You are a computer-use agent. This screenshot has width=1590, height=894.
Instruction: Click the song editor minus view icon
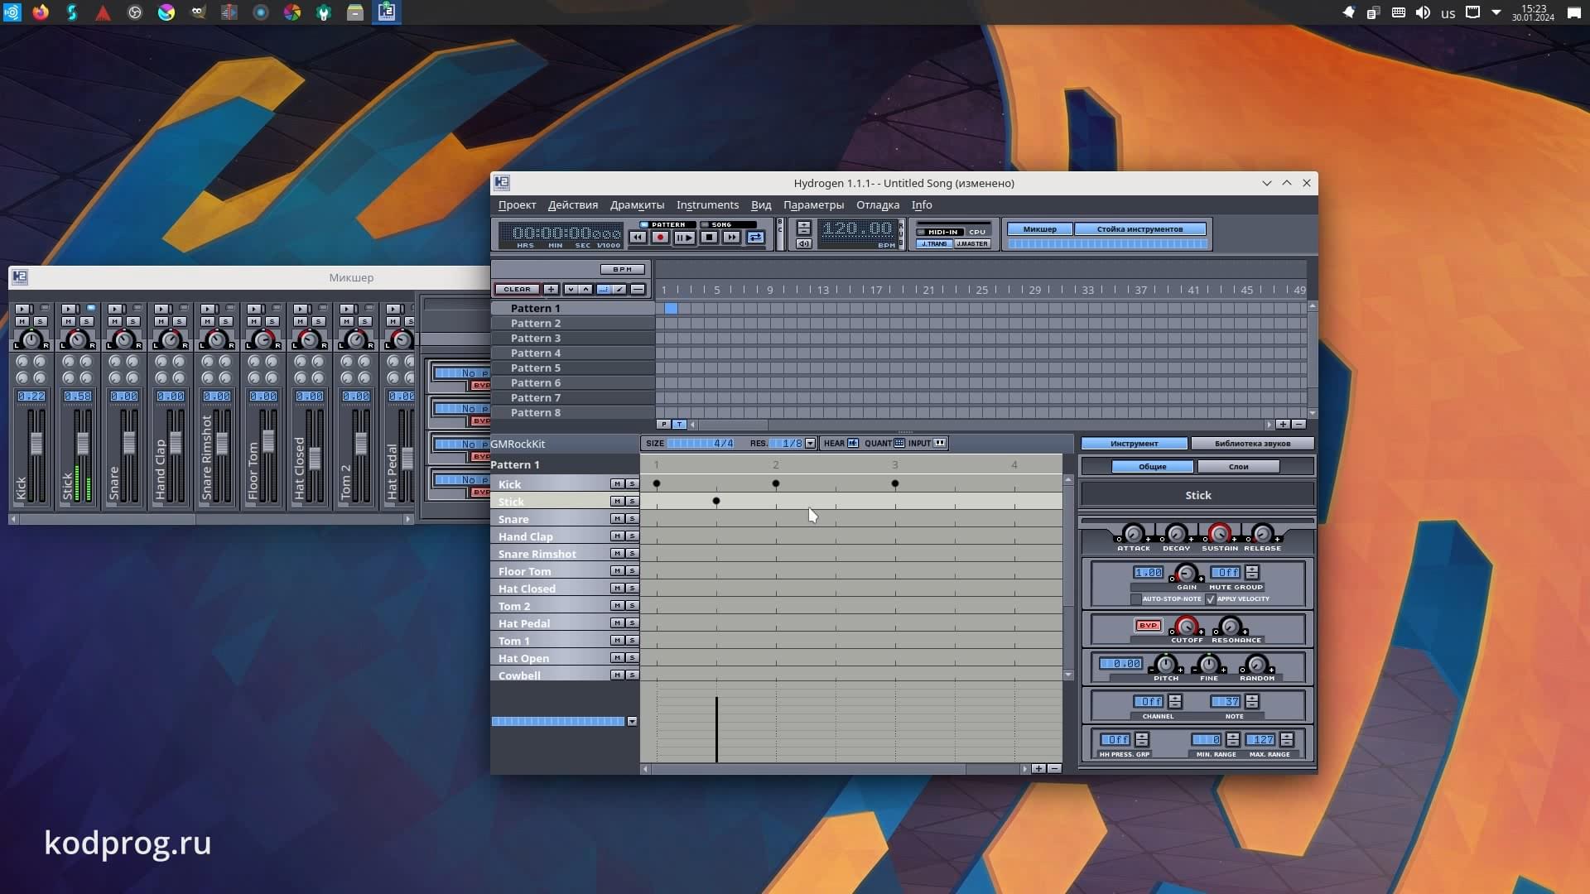(x=638, y=289)
